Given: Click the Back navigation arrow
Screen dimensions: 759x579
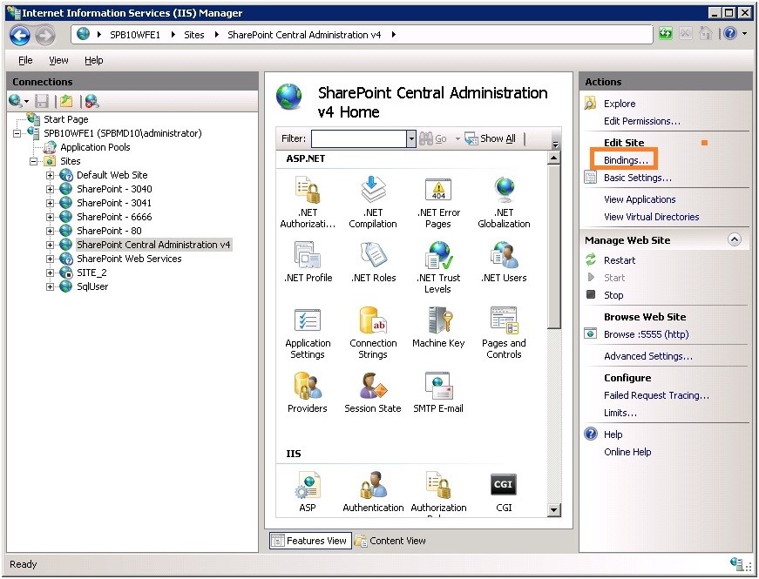Looking at the screenshot, I should point(20,35).
